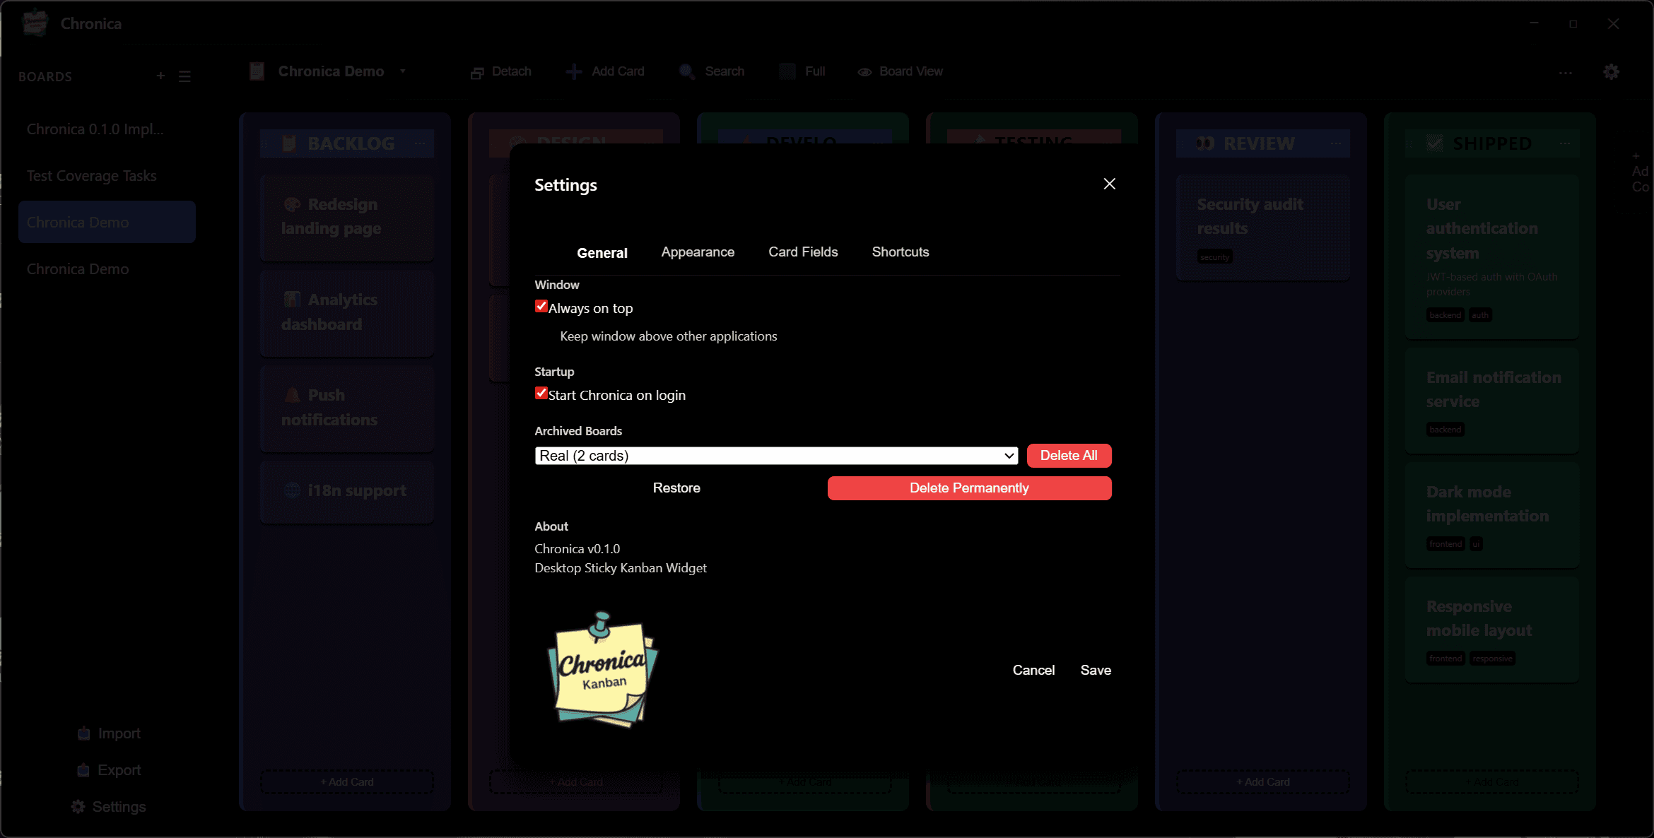This screenshot has width=1654, height=838.
Task: Click the plus icon to add a board
Action: coord(160,76)
